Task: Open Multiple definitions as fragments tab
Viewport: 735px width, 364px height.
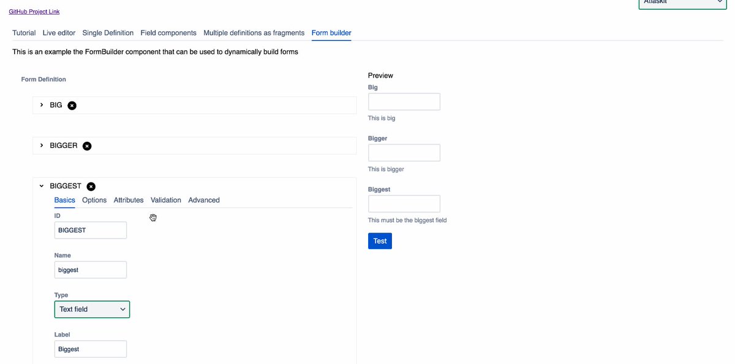Action: click(x=254, y=33)
